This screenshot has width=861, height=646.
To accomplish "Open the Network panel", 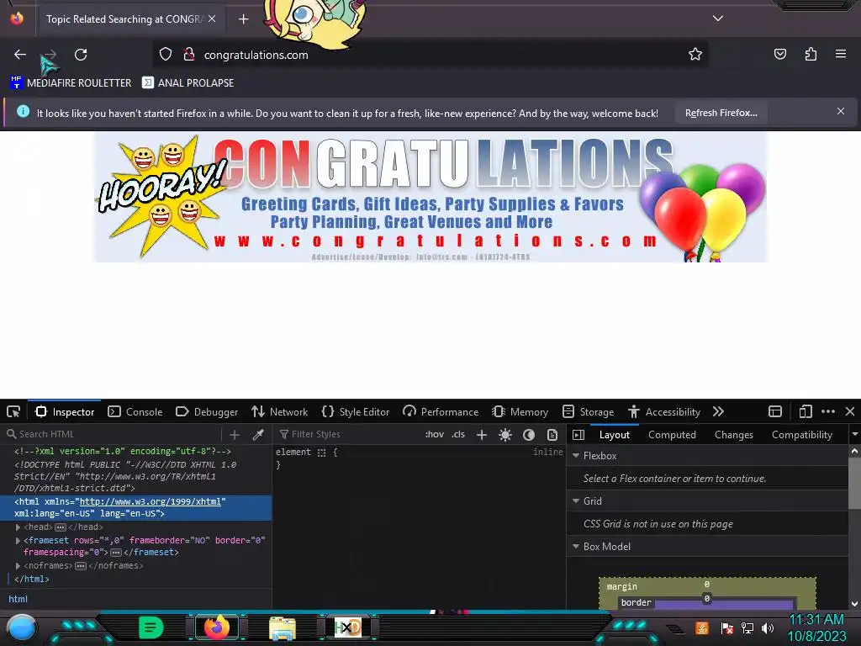I will pyautogui.click(x=279, y=412).
